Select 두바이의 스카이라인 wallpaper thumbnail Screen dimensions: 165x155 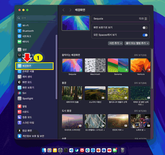pos(72,121)
